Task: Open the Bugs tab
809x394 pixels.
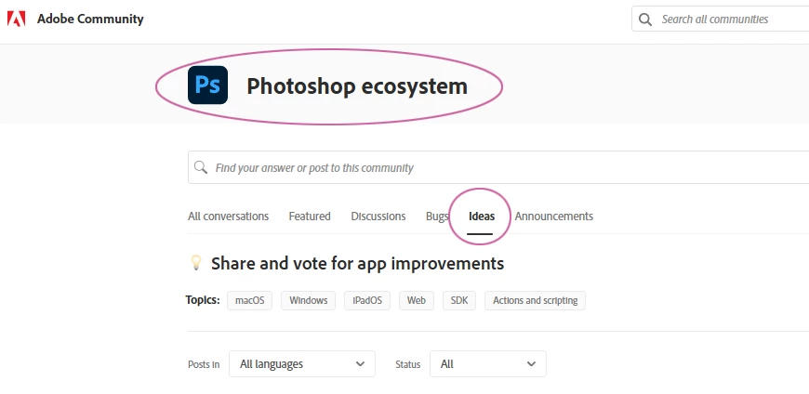Action: pyautogui.click(x=436, y=217)
